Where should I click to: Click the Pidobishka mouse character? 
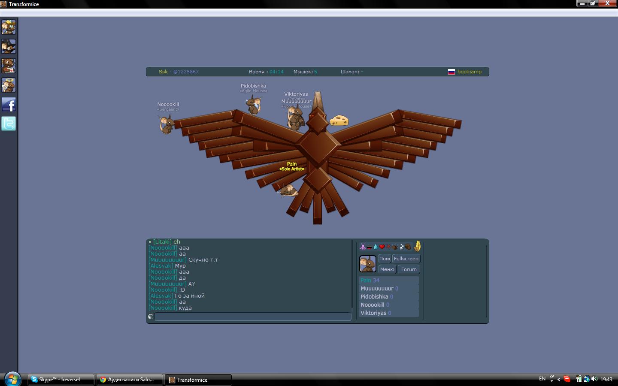pyautogui.click(x=254, y=105)
